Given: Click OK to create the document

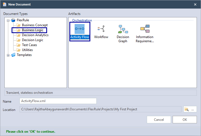Looking at the screenshot, I should (x=184, y=119).
